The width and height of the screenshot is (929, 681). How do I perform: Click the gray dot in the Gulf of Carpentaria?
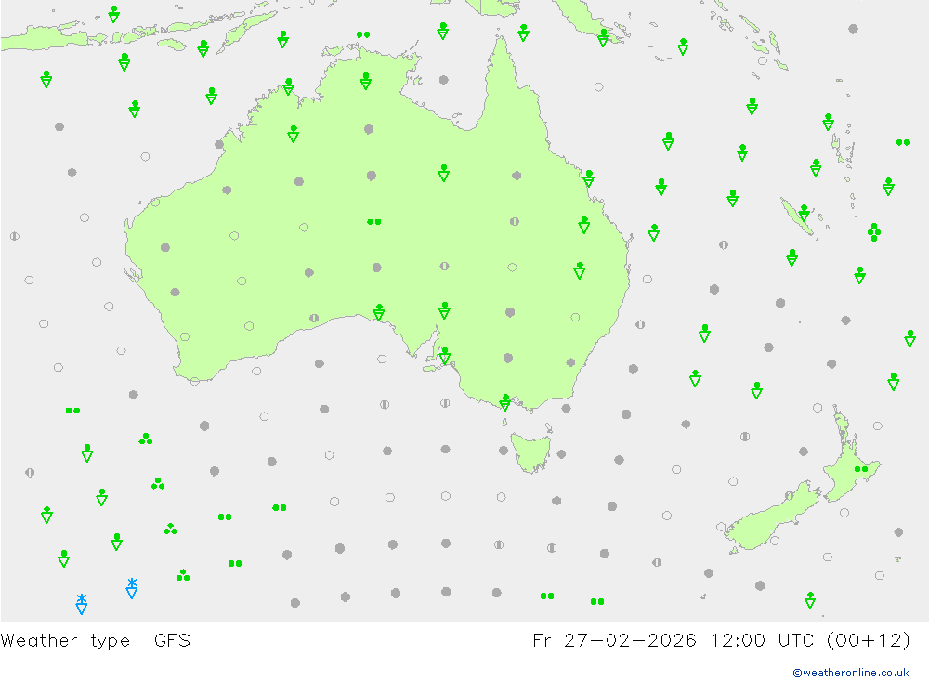(444, 80)
